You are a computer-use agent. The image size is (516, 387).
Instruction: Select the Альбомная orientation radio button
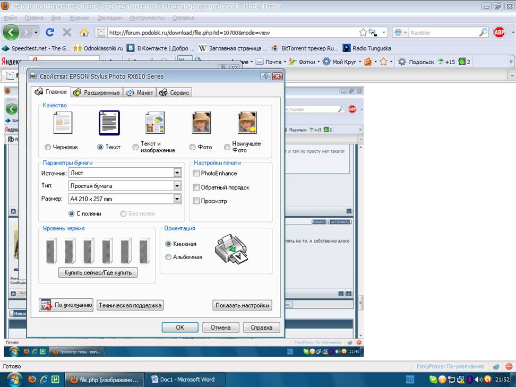168,257
